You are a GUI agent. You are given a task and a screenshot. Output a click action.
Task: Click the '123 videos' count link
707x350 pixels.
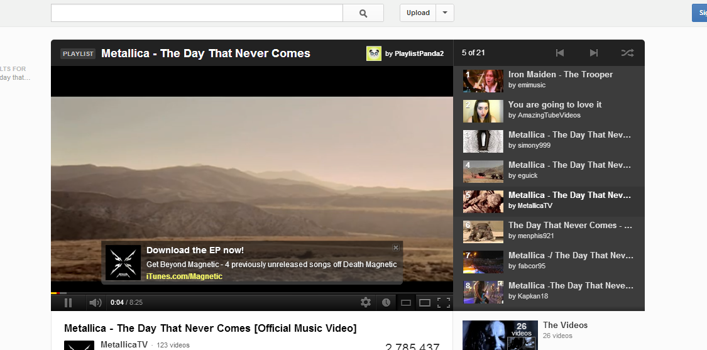(x=173, y=346)
